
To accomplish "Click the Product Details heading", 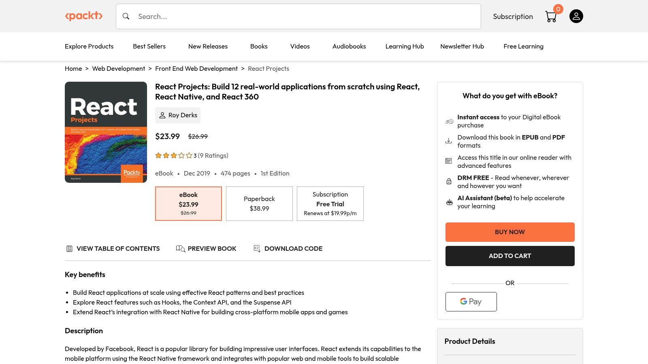I will coord(470,341).
